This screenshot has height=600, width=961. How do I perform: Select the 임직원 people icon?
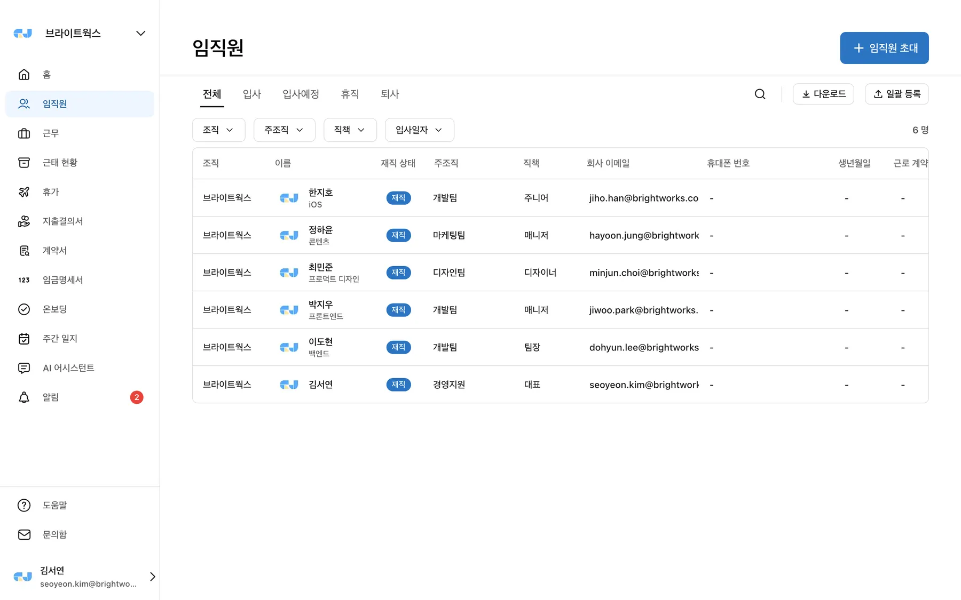click(x=24, y=104)
